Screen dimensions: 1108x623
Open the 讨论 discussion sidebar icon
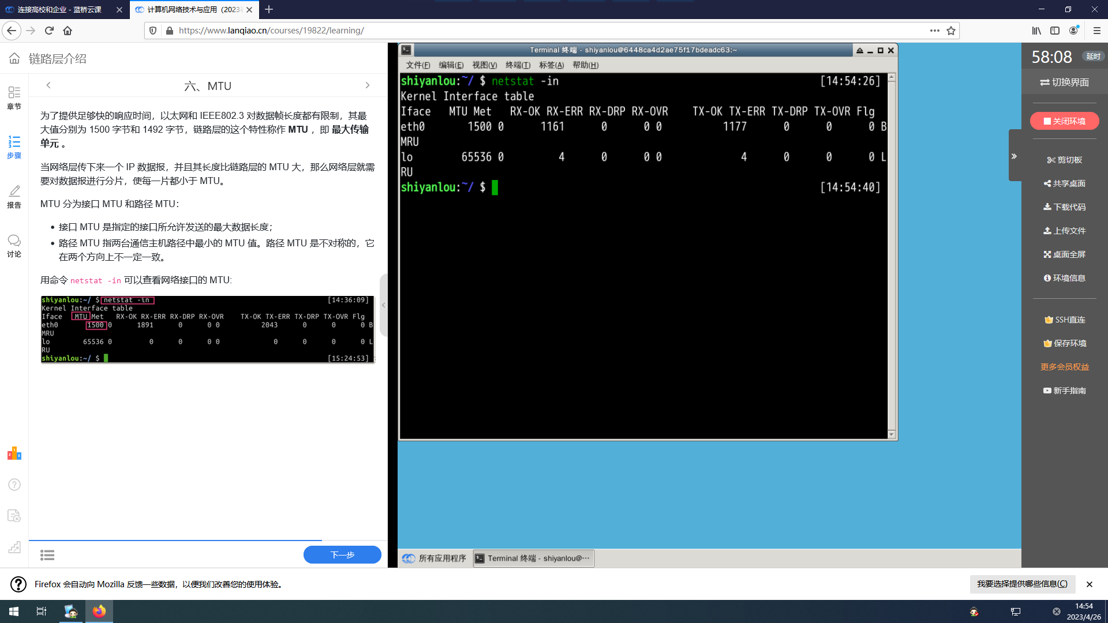pyautogui.click(x=14, y=245)
